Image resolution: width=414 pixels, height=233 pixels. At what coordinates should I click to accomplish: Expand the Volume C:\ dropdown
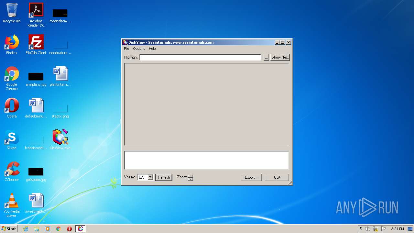click(x=150, y=177)
